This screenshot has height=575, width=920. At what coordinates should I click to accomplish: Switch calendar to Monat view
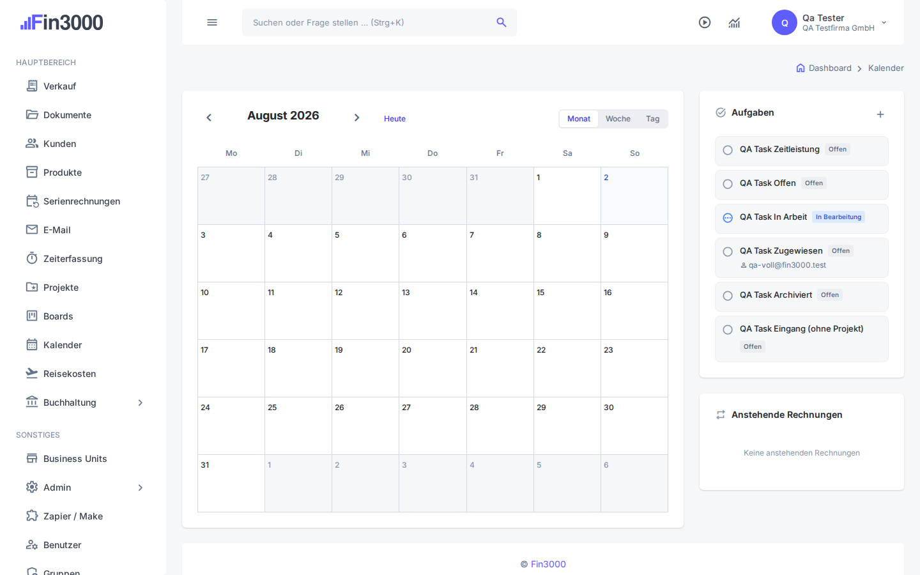coord(579,119)
